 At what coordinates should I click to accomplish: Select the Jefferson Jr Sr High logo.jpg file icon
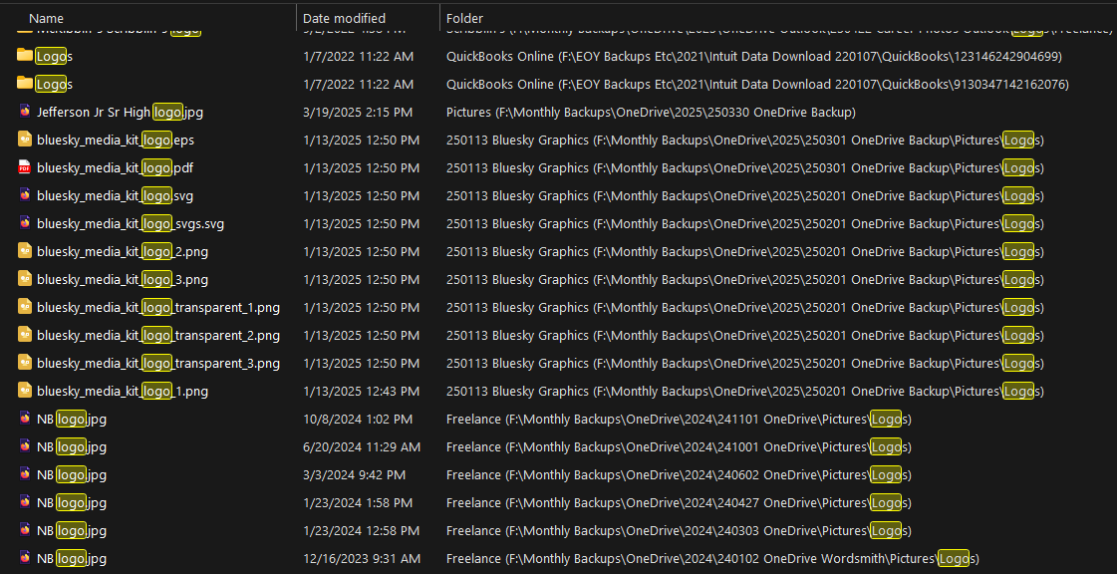pos(25,112)
